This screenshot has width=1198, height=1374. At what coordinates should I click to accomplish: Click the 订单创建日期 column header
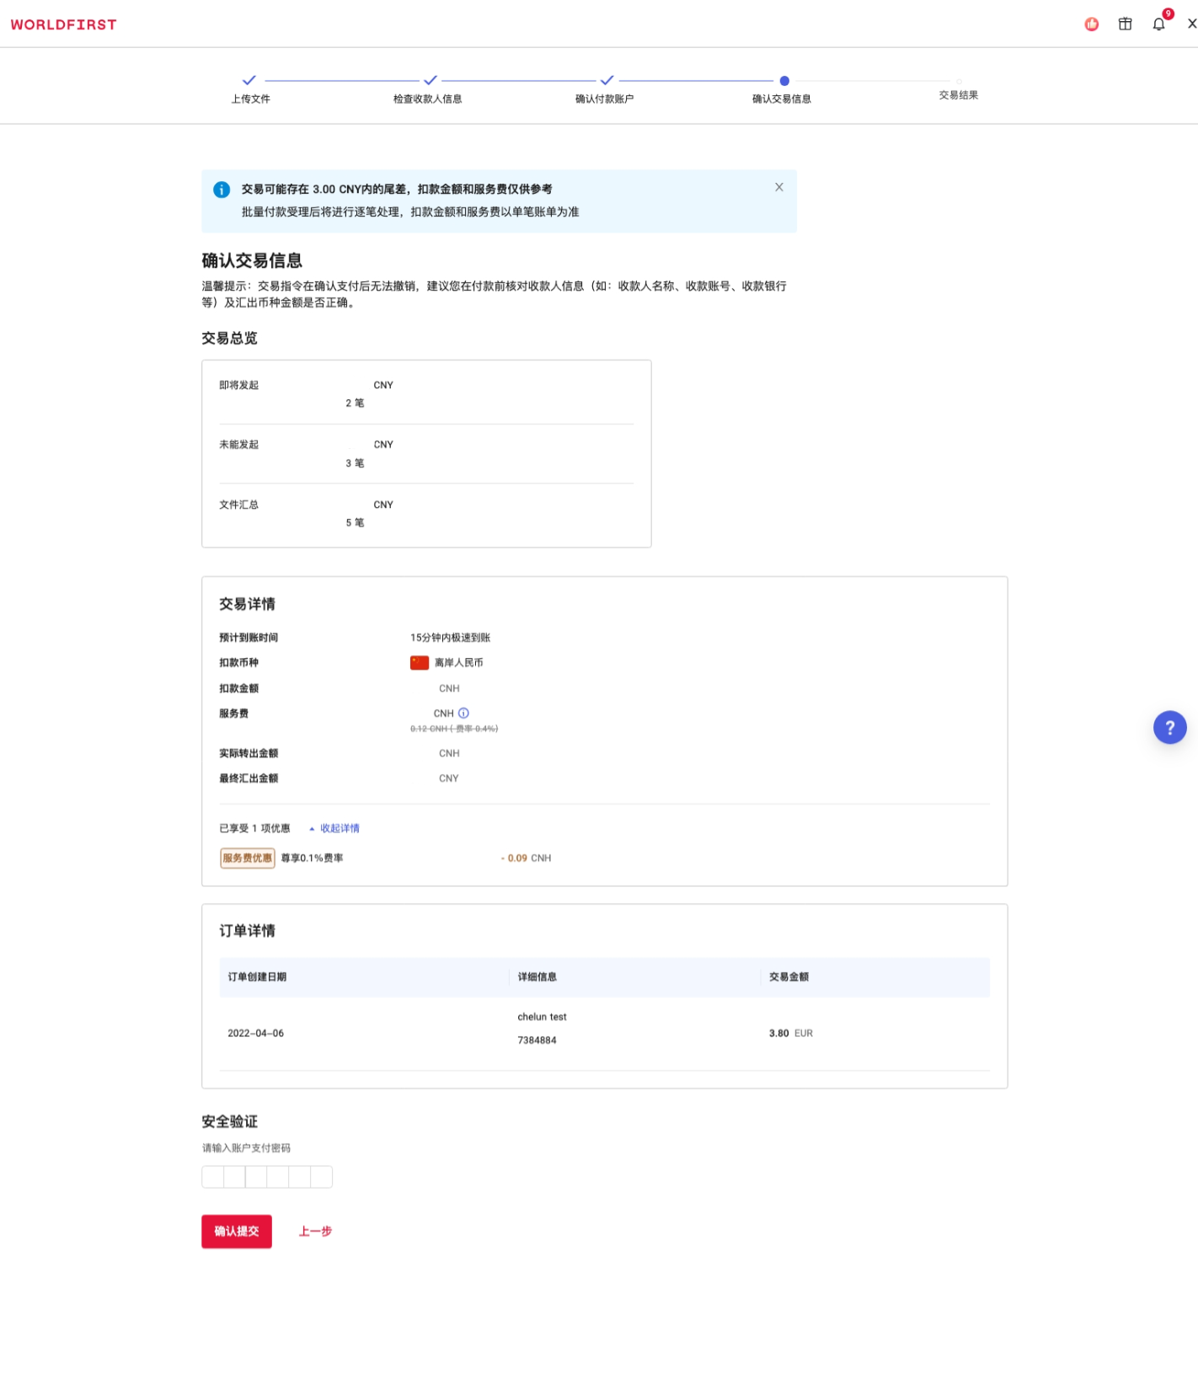257,977
